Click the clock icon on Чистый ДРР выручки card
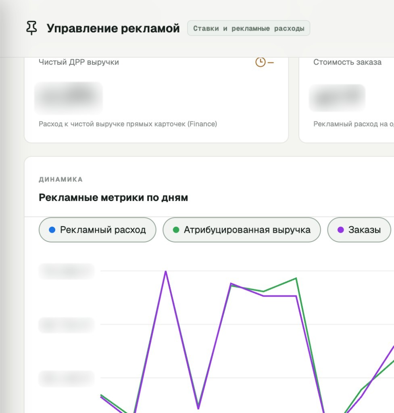 point(260,62)
